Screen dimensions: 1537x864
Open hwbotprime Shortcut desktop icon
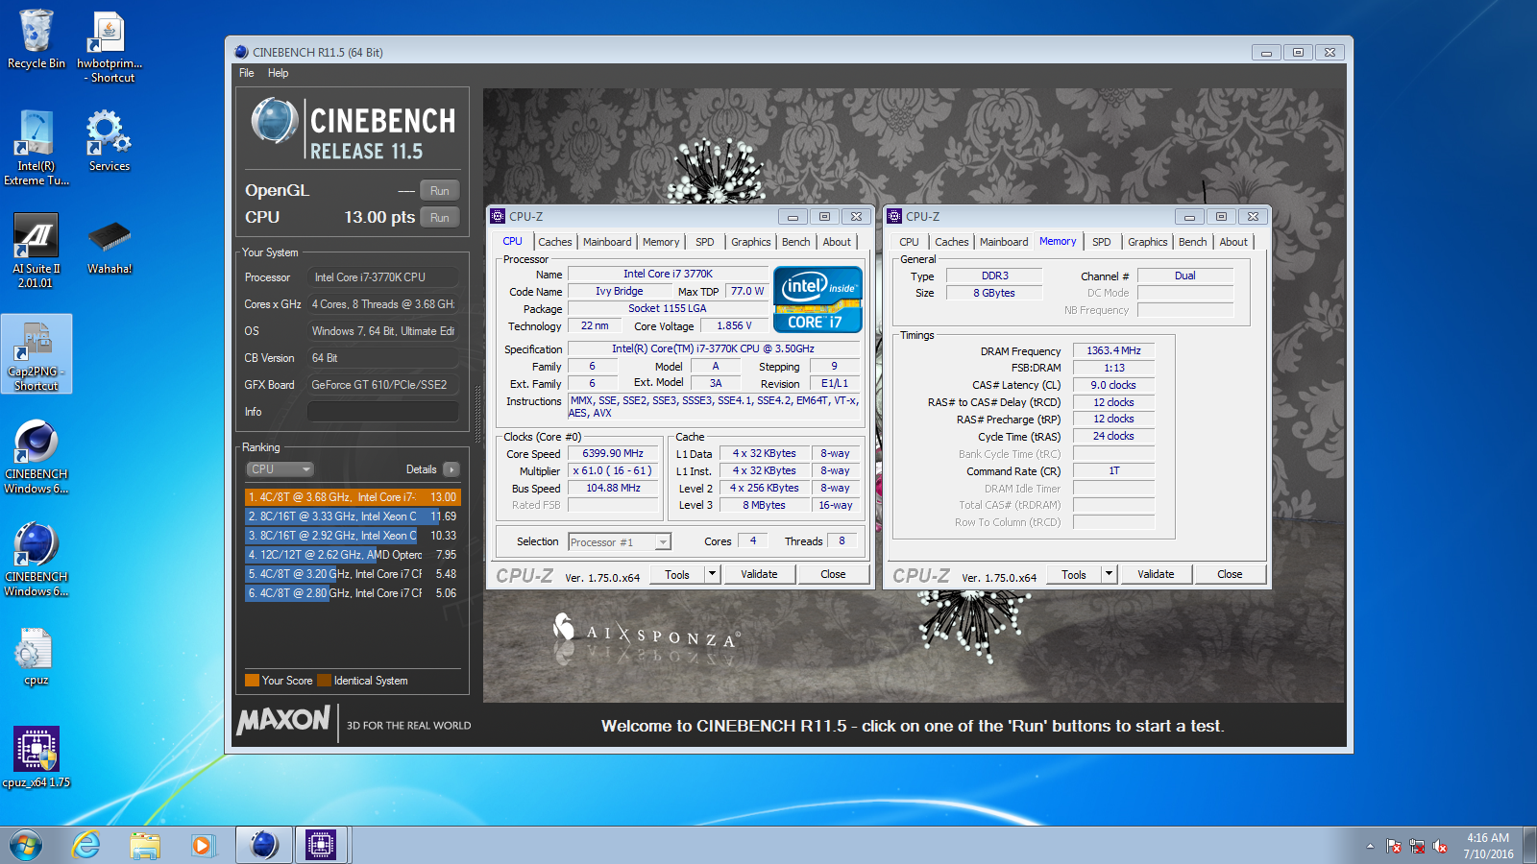coord(110,48)
